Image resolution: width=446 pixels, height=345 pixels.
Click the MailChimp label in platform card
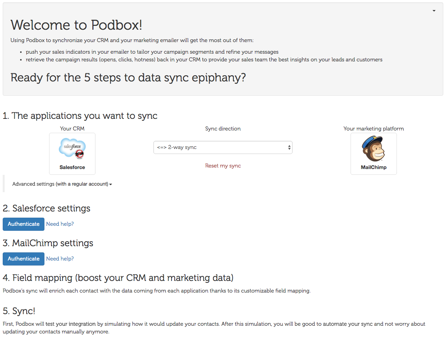(x=373, y=167)
